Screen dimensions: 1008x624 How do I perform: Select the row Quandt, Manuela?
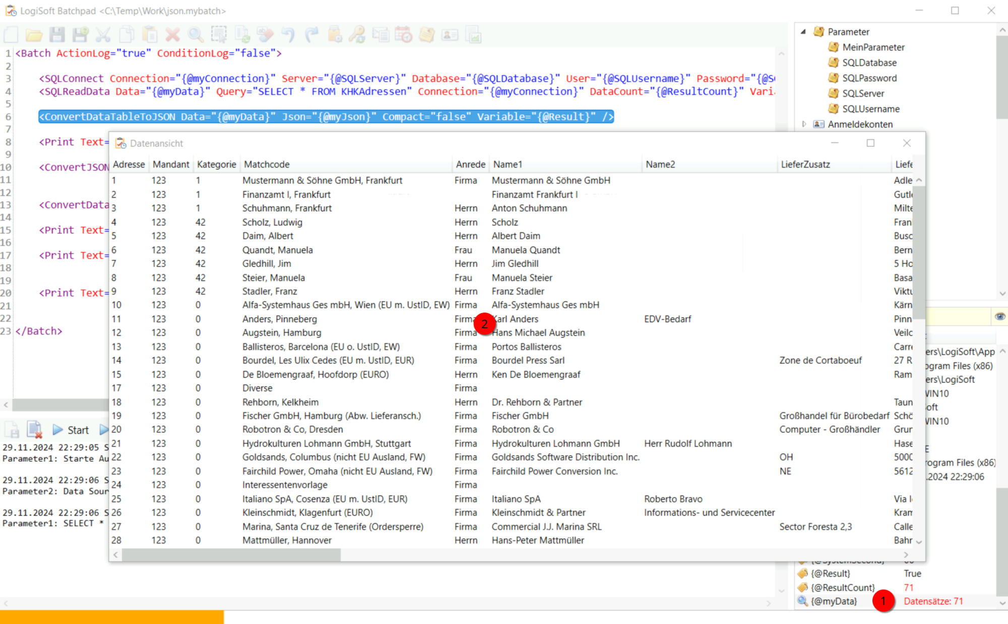pyautogui.click(x=277, y=250)
